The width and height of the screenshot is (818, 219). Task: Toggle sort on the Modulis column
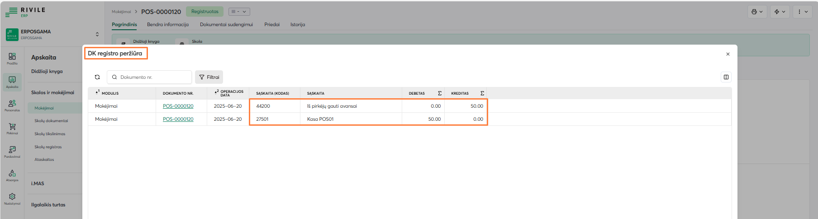107,93
